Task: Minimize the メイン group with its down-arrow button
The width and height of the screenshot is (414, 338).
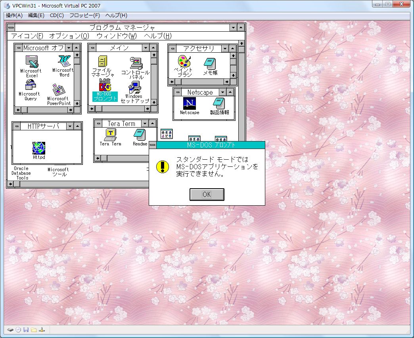Action: pos(146,48)
